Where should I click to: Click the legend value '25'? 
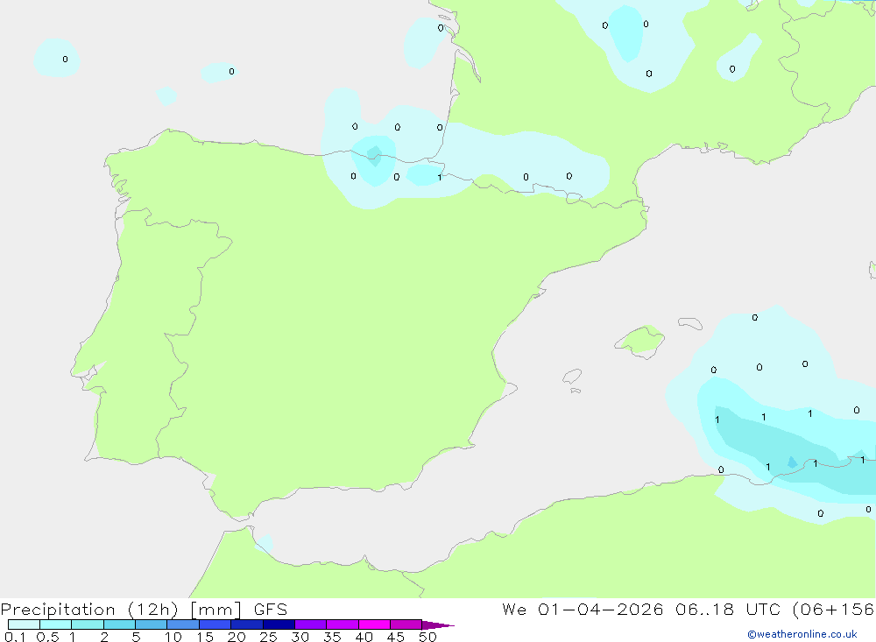tap(268, 637)
